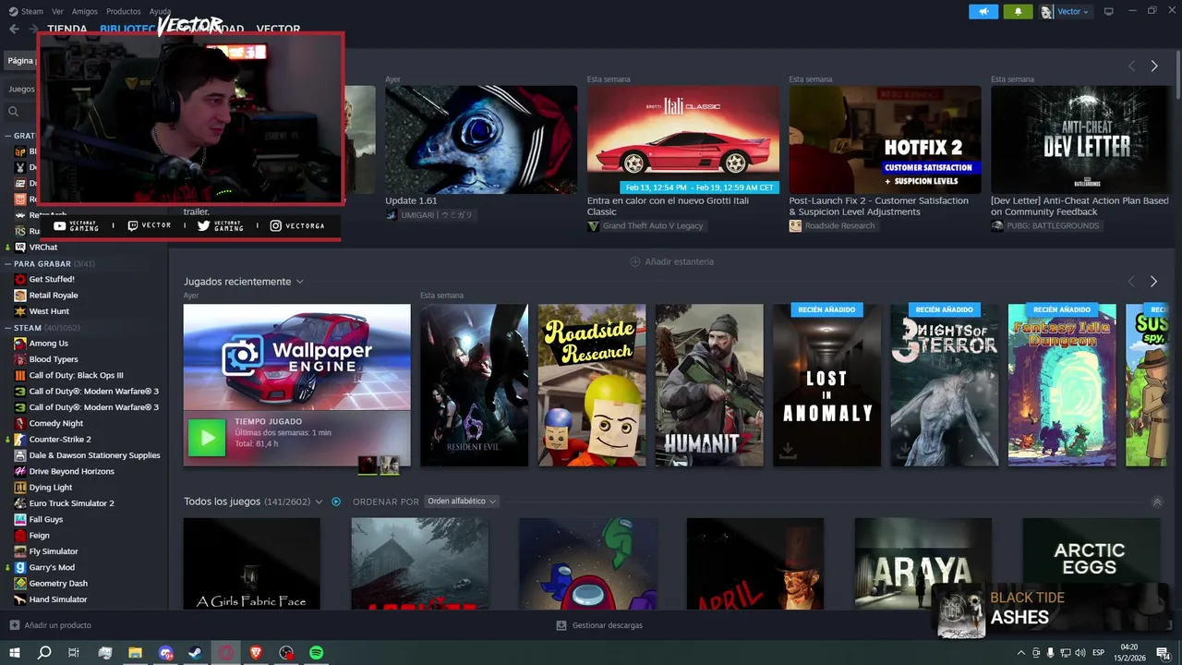The width and height of the screenshot is (1182, 665).
Task: Click download icon on 3 Nights of Terror
Action: pyautogui.click(x=905, y=450)
